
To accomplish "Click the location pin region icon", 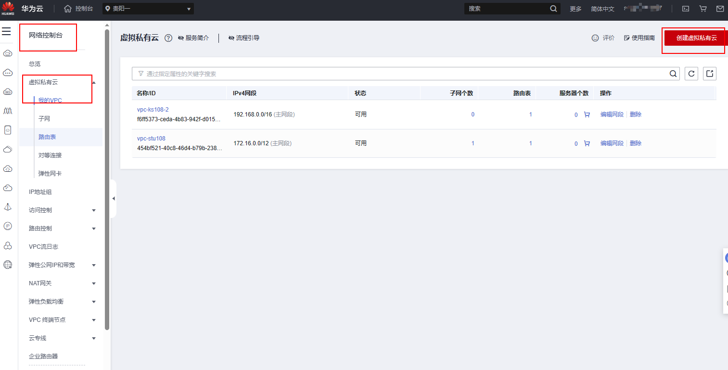I will pos(108,9).
